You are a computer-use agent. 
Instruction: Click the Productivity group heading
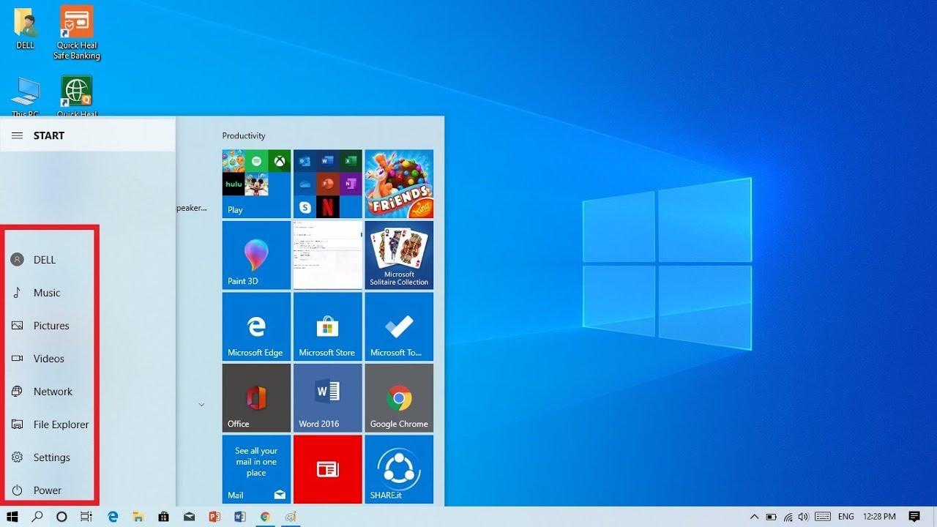coord(244,136)
